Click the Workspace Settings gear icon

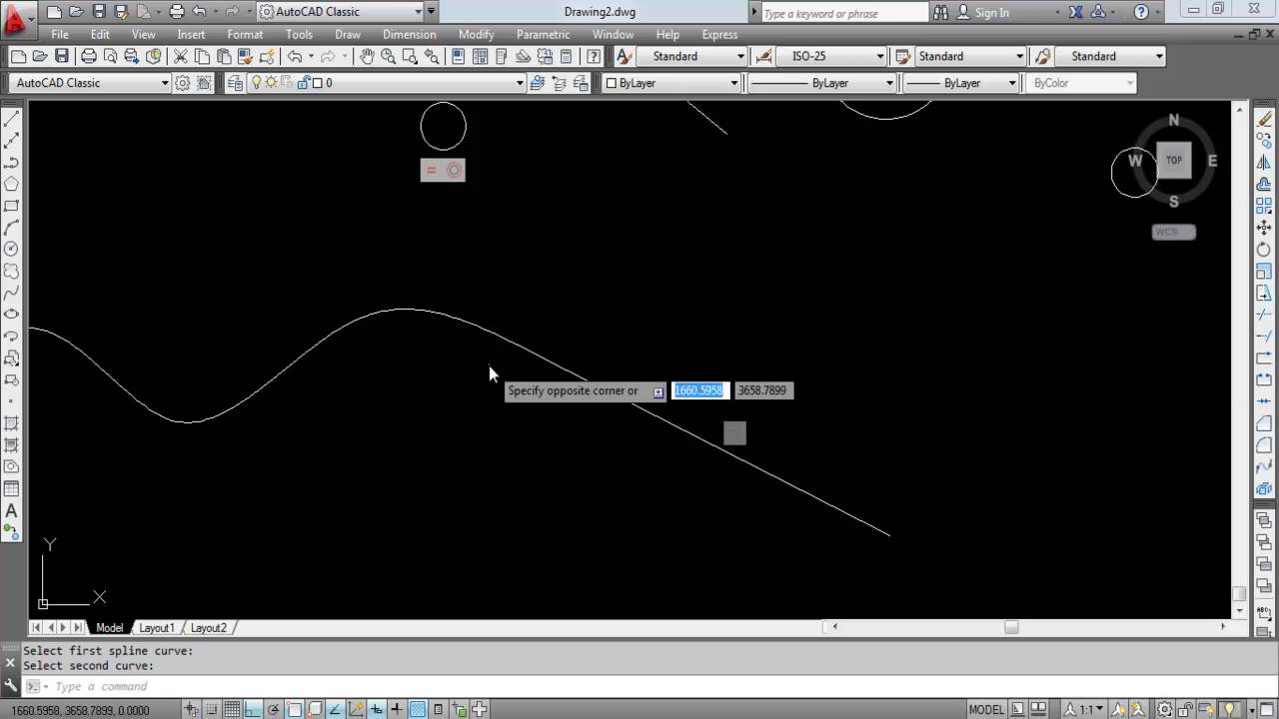(x=183, y=83)
